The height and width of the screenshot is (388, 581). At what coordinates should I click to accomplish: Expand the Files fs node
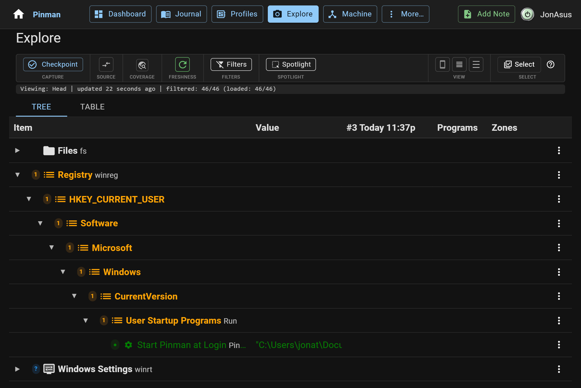coord(17,150)
